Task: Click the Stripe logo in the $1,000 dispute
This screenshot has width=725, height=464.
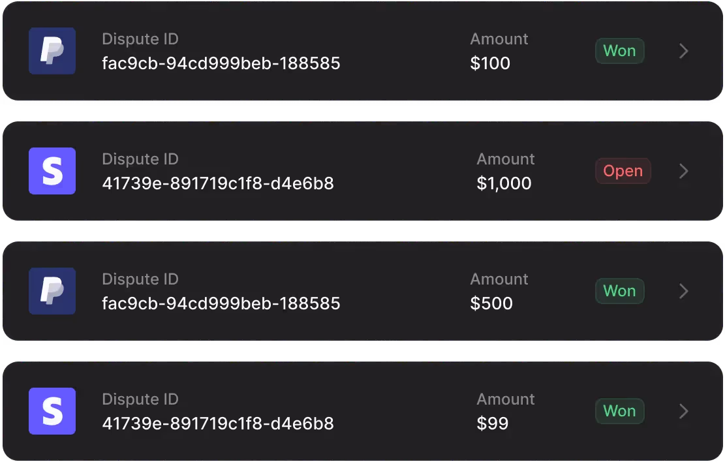Action: point(52,171)
